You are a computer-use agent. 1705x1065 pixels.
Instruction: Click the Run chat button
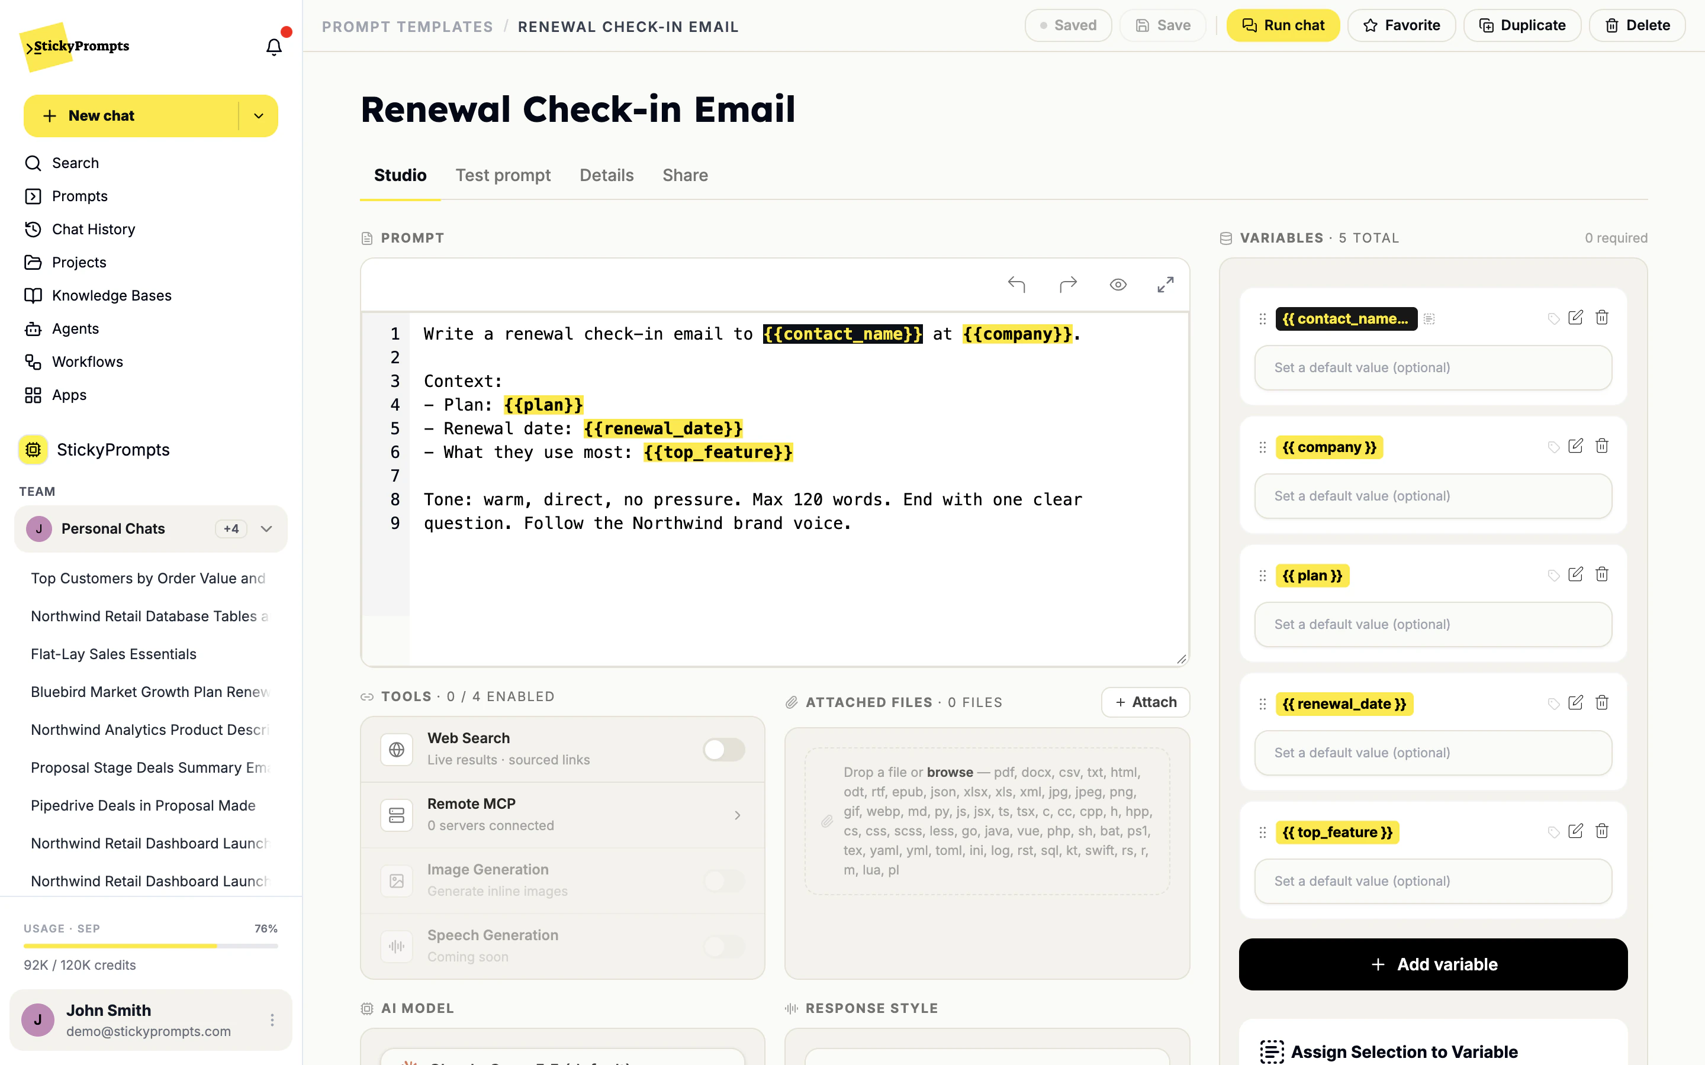(x=1283, y=25)
